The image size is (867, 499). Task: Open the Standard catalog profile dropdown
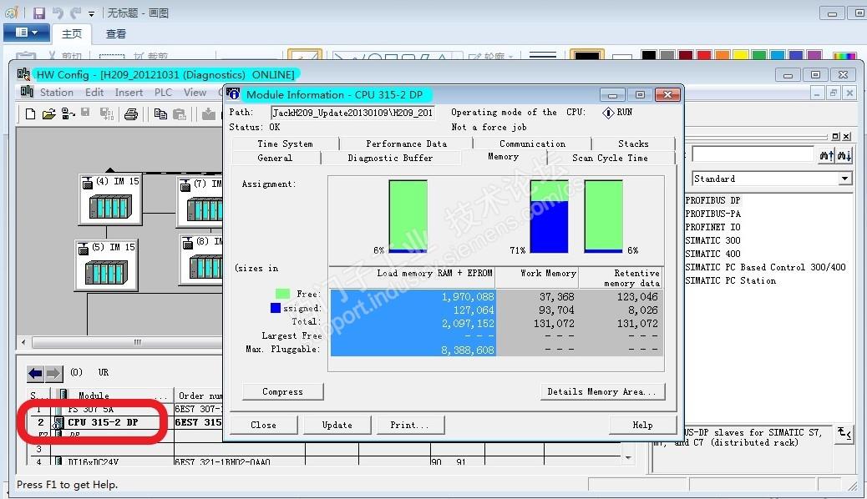point(844,179)
